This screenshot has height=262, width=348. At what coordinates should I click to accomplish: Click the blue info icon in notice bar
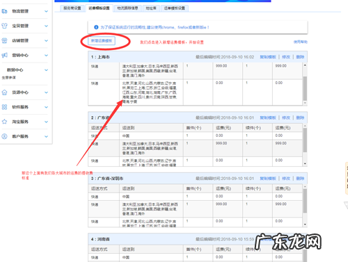click(x=96, y=27)
